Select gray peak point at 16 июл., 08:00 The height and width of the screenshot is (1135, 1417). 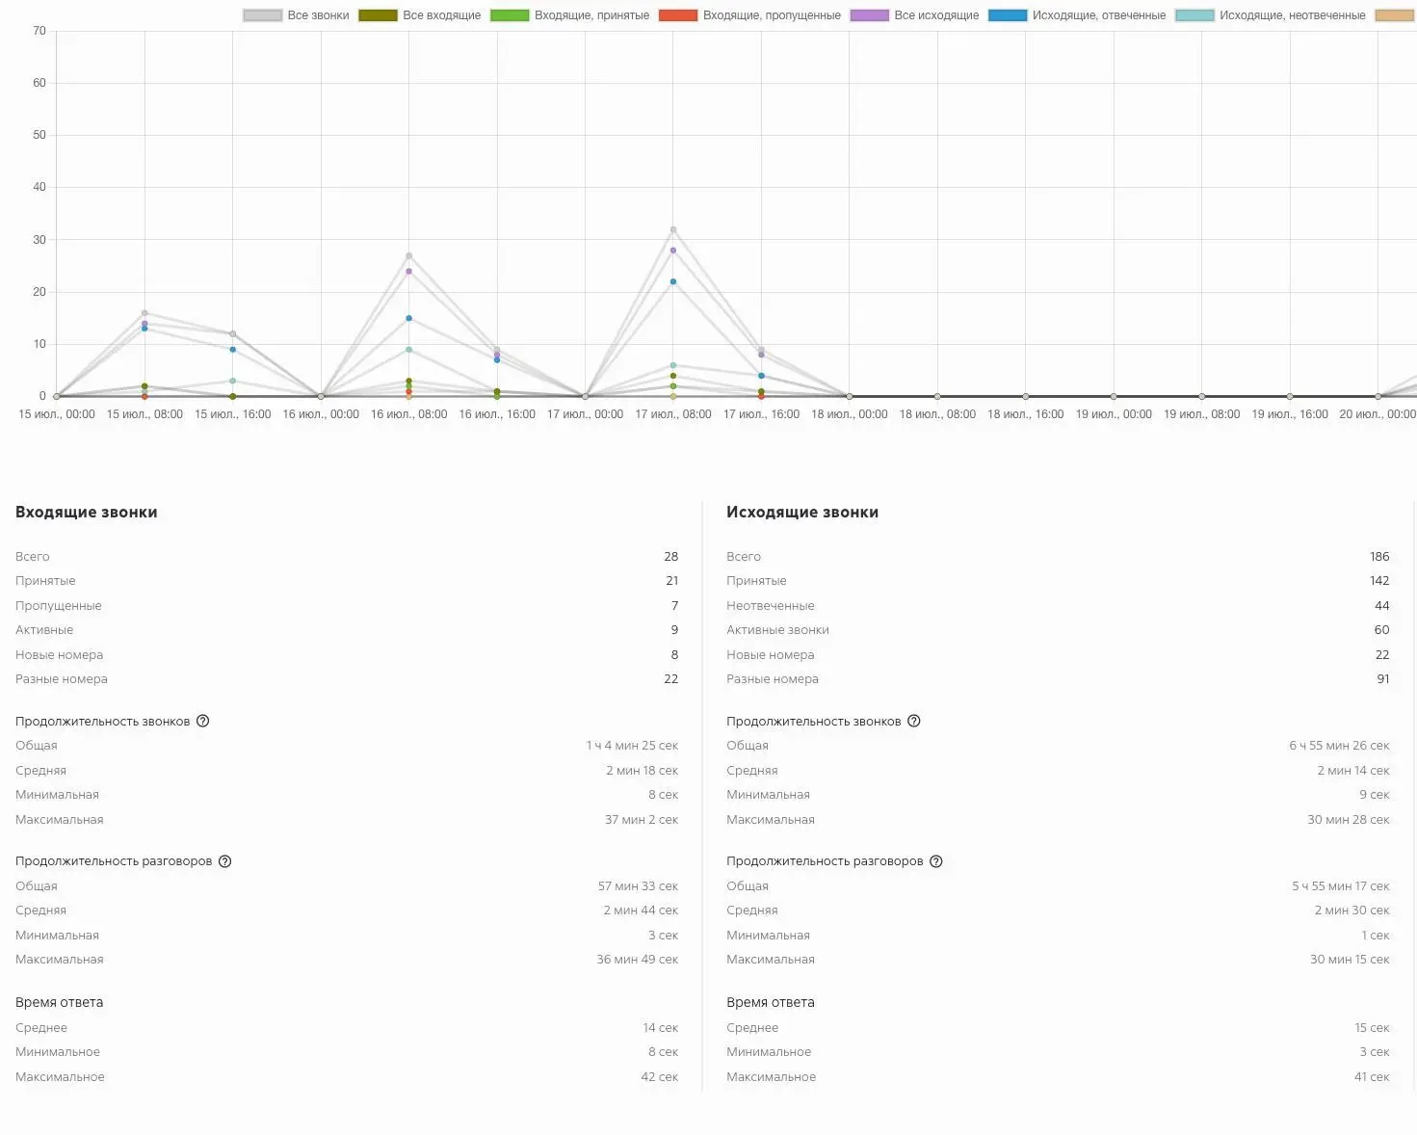point(408,255)
